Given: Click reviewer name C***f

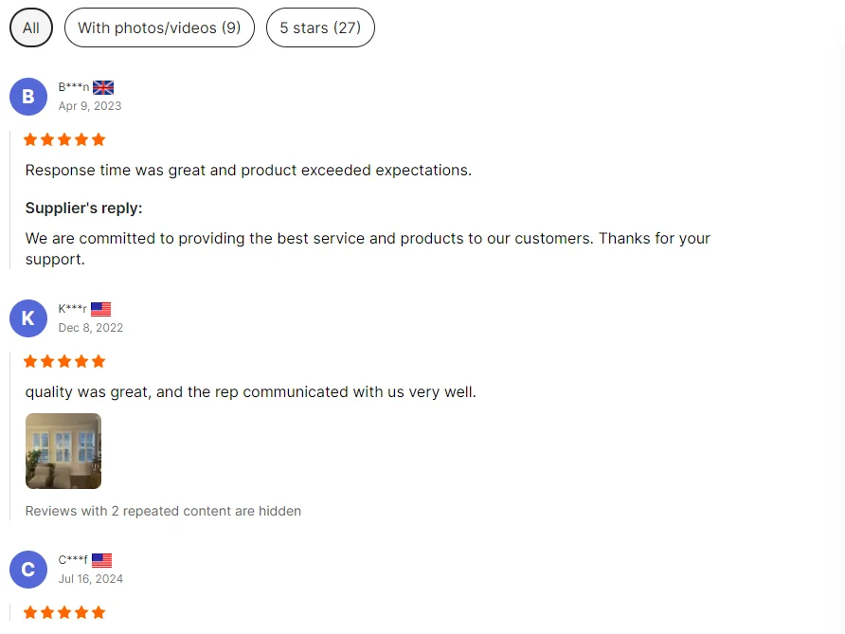Looking at the screenshot, I should point(73,560).
